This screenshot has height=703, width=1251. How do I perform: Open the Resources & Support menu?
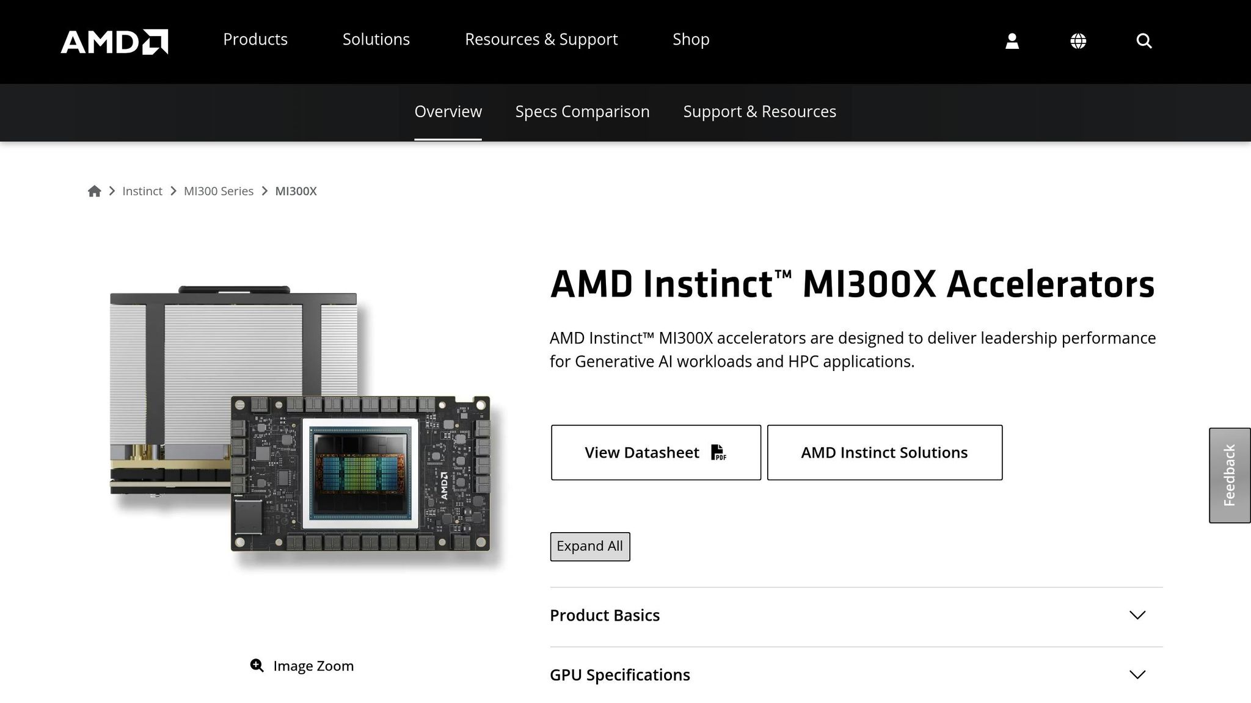pyautogui.click(x=541, y=39)
